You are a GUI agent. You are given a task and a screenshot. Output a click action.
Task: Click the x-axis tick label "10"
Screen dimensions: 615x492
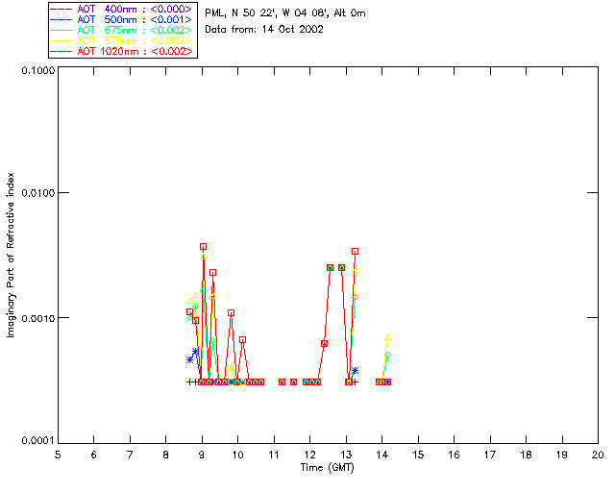(x=237, y=455)
